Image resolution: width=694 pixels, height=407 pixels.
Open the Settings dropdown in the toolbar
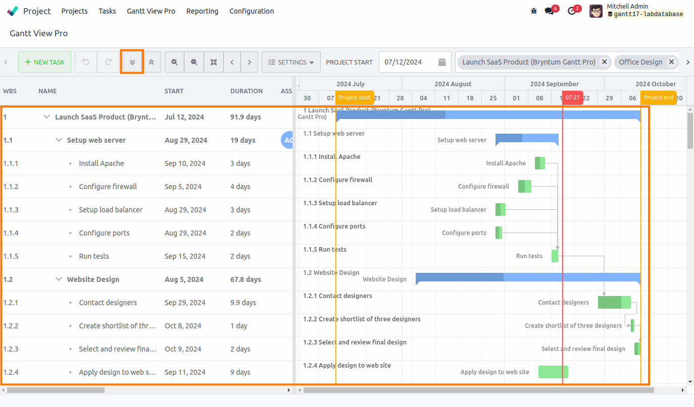[291, 62]
